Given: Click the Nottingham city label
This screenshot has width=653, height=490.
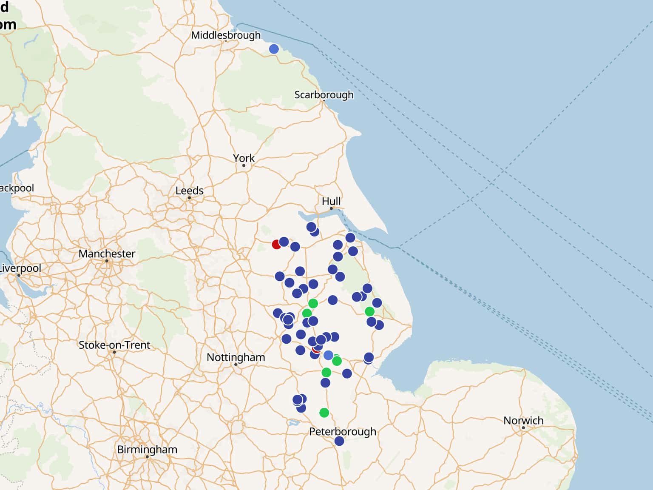Looking at the screenshot, I should (236, 357).
